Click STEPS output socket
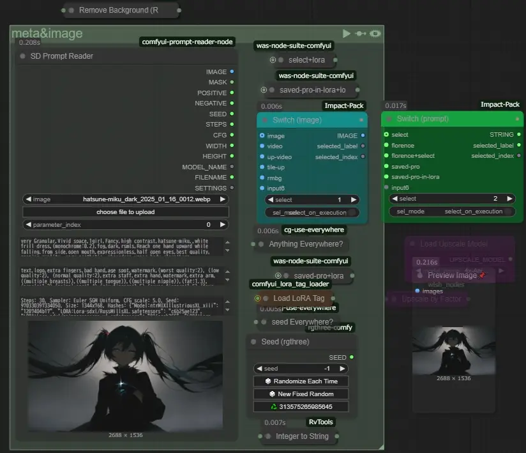The image size is (526, 453). (x=232, y=124)
